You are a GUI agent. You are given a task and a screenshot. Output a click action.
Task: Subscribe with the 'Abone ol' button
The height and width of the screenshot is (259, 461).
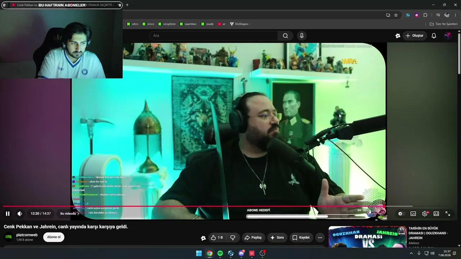[x=54, y=237]
